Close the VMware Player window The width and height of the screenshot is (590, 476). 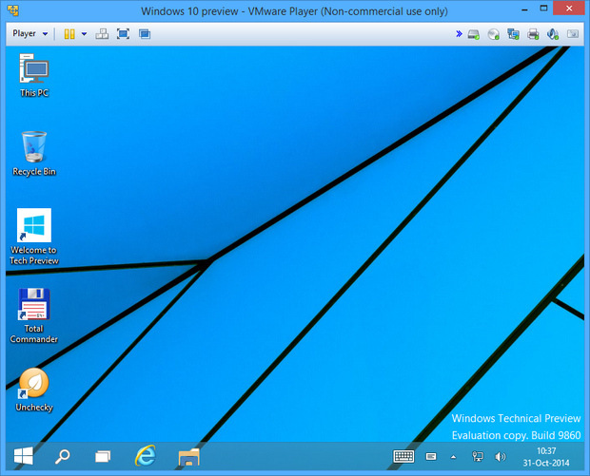click(568, 9)
